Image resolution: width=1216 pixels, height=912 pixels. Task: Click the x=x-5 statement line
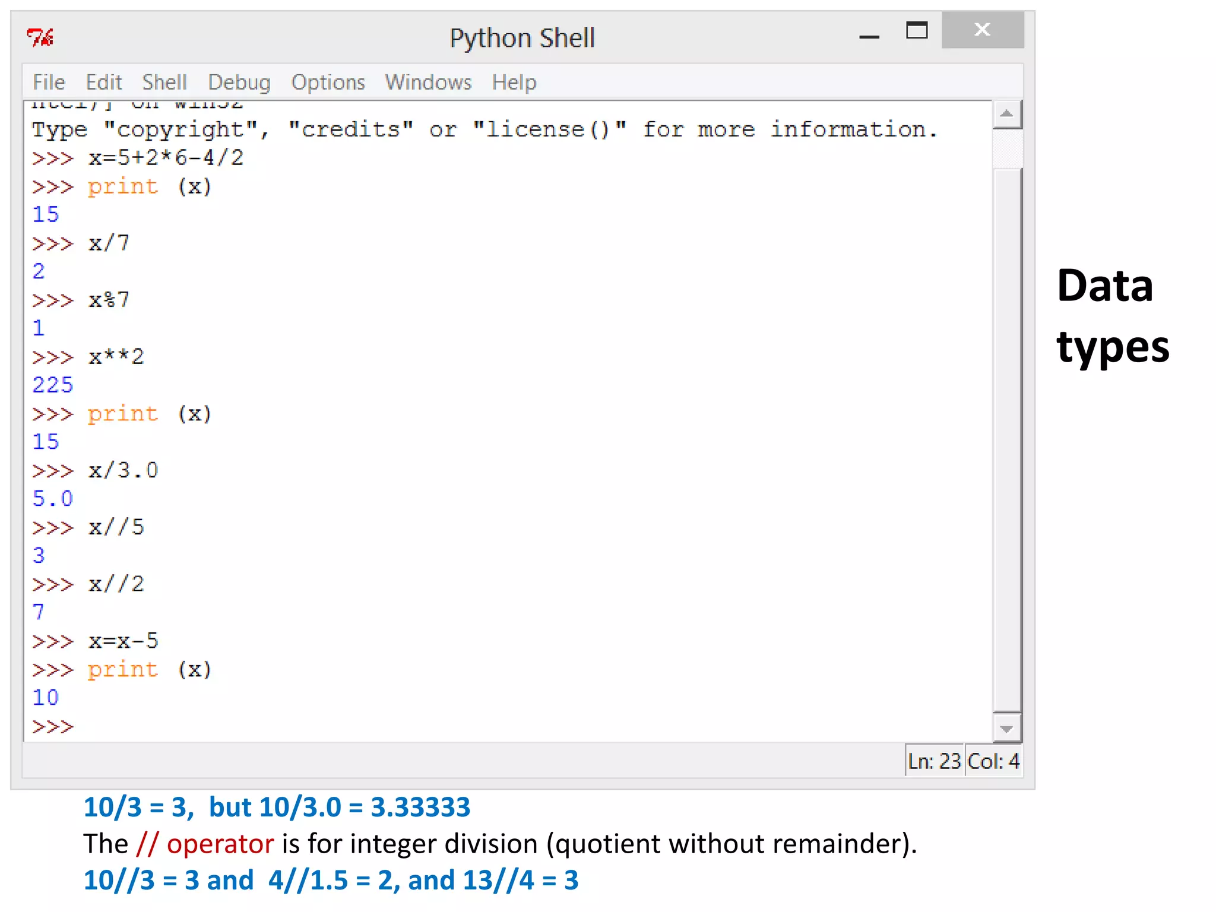(x=123, y=641)
